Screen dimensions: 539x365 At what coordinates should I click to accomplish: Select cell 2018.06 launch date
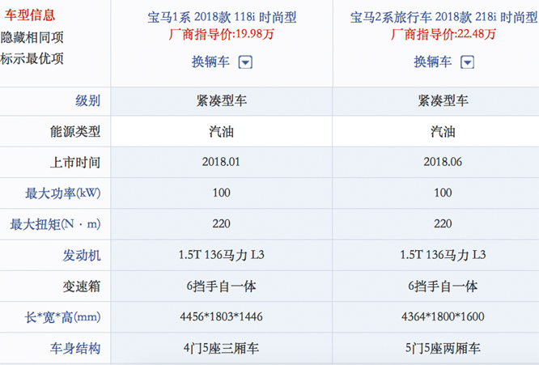click(443, 162)
